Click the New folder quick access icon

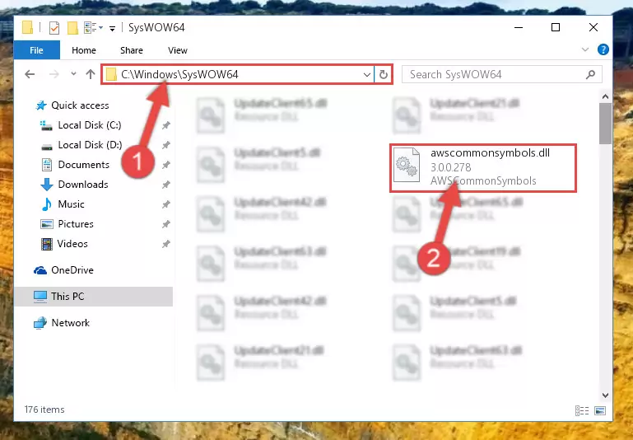(x=72, y=27)
